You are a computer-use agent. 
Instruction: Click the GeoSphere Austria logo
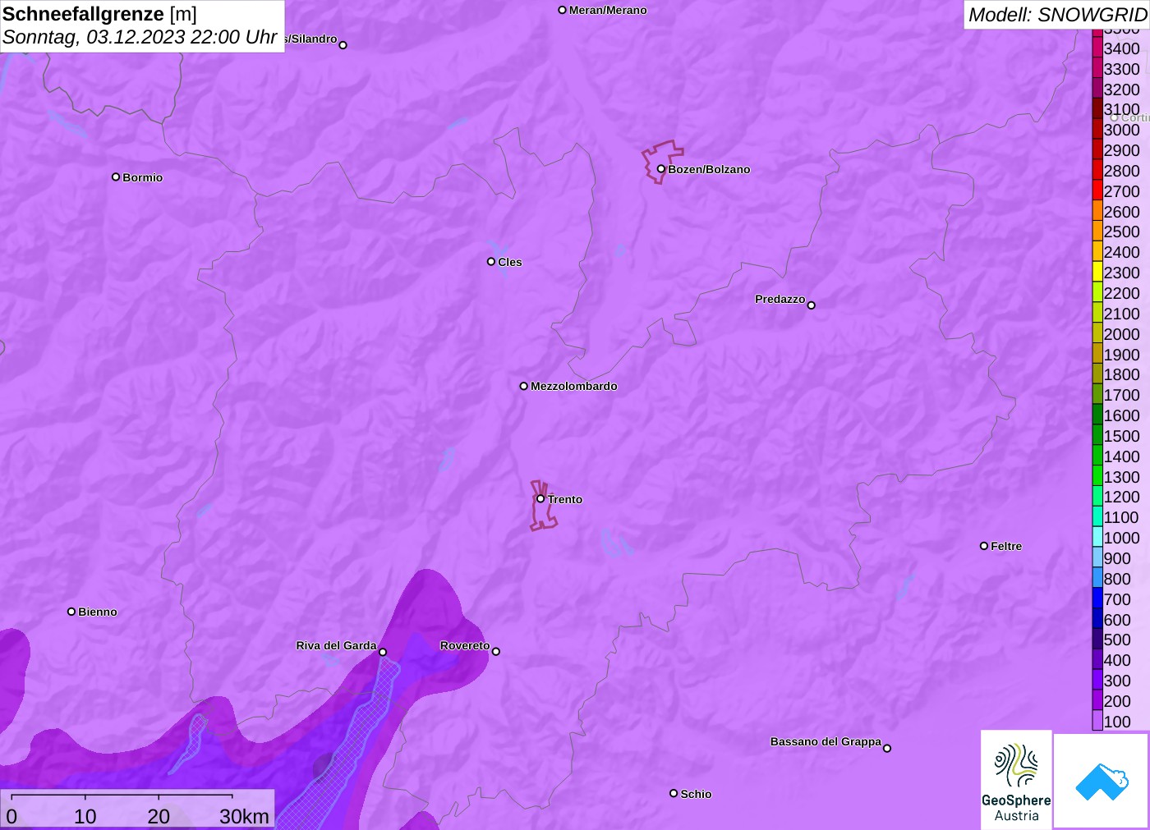tap(1016, 779)
